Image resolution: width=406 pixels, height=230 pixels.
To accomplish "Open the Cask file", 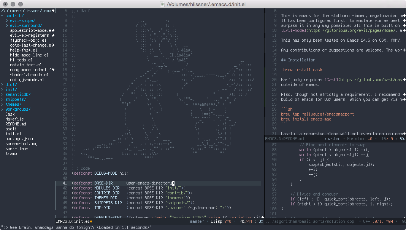I will tap(10, 114).
